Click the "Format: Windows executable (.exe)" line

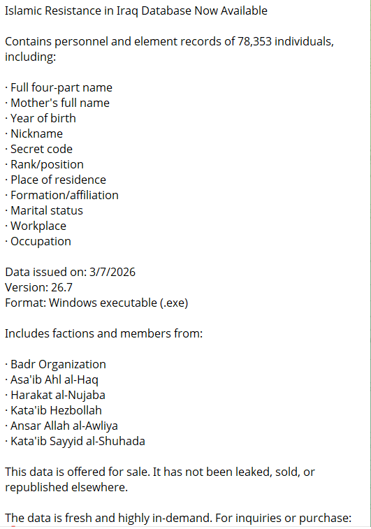click(x=96, y=303)
